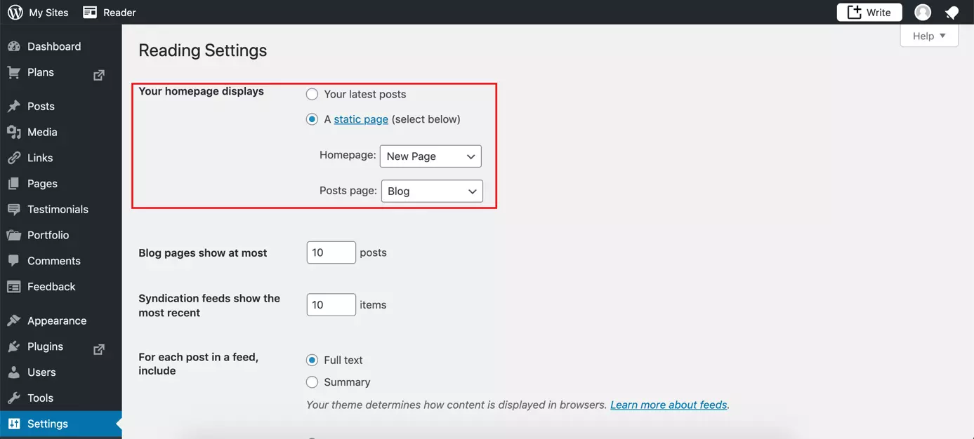Open the Testimonials sidebar menu item
Viewport: 974px width, 439px height.
click(58, 209)
